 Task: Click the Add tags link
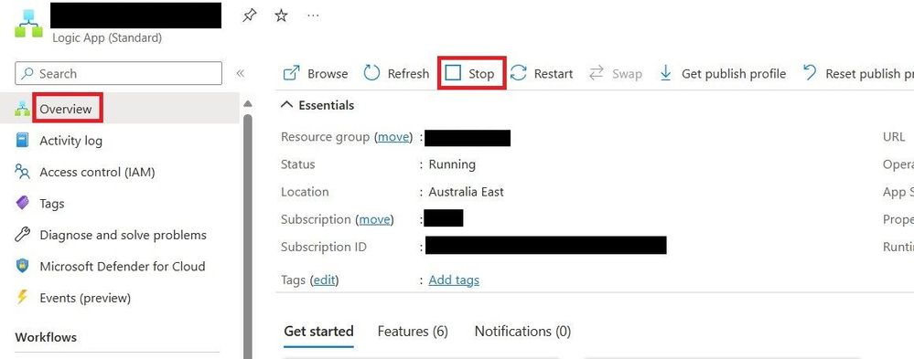coord(454,280)
